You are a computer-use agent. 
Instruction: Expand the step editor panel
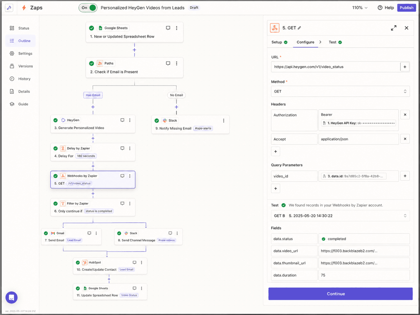click(x=394, y=28)
